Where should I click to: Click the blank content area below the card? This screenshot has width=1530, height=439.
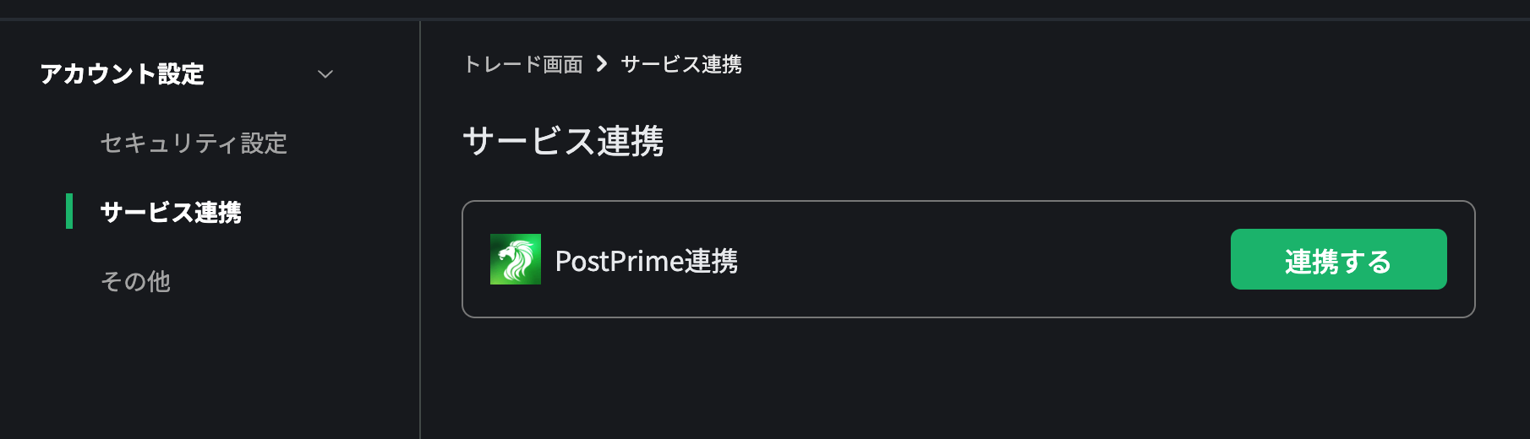point(972,380)
